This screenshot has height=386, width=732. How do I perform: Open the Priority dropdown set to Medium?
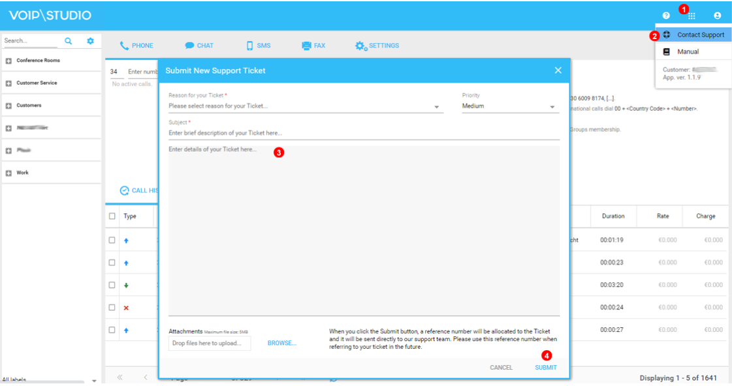[507, 106]
